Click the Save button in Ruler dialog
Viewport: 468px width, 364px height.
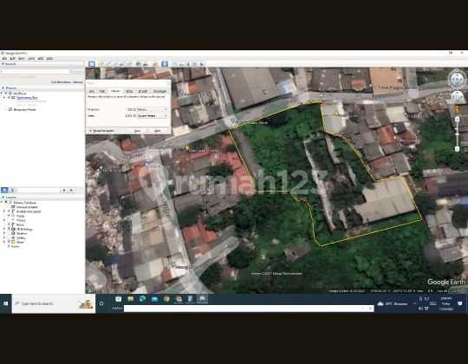click(x=137, y=131)
